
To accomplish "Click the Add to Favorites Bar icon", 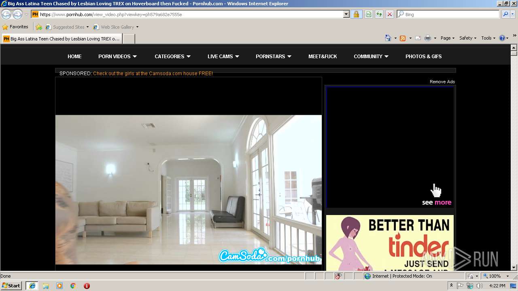I will coord(39,27).
